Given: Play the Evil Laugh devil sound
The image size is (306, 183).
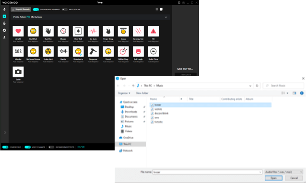Looking at the screenshot, I should 138,51.
